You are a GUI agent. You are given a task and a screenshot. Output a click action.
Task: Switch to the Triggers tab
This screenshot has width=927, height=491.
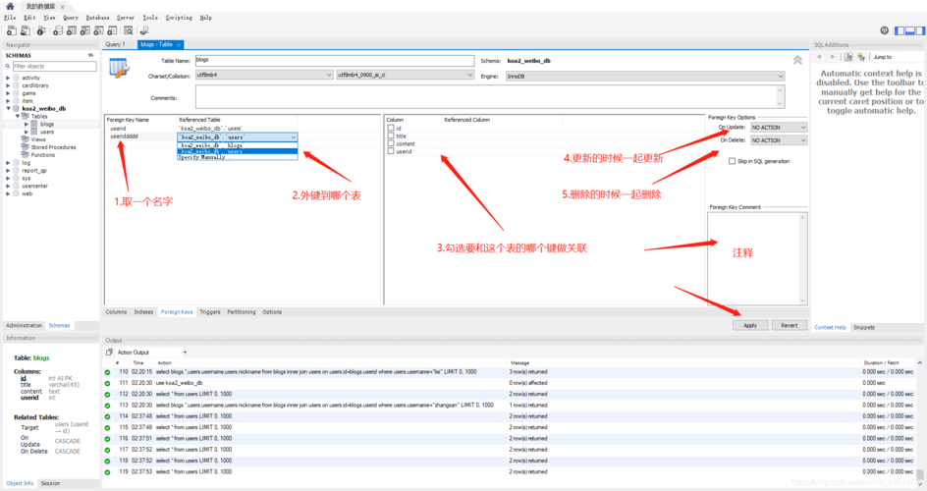pos(210,312)
